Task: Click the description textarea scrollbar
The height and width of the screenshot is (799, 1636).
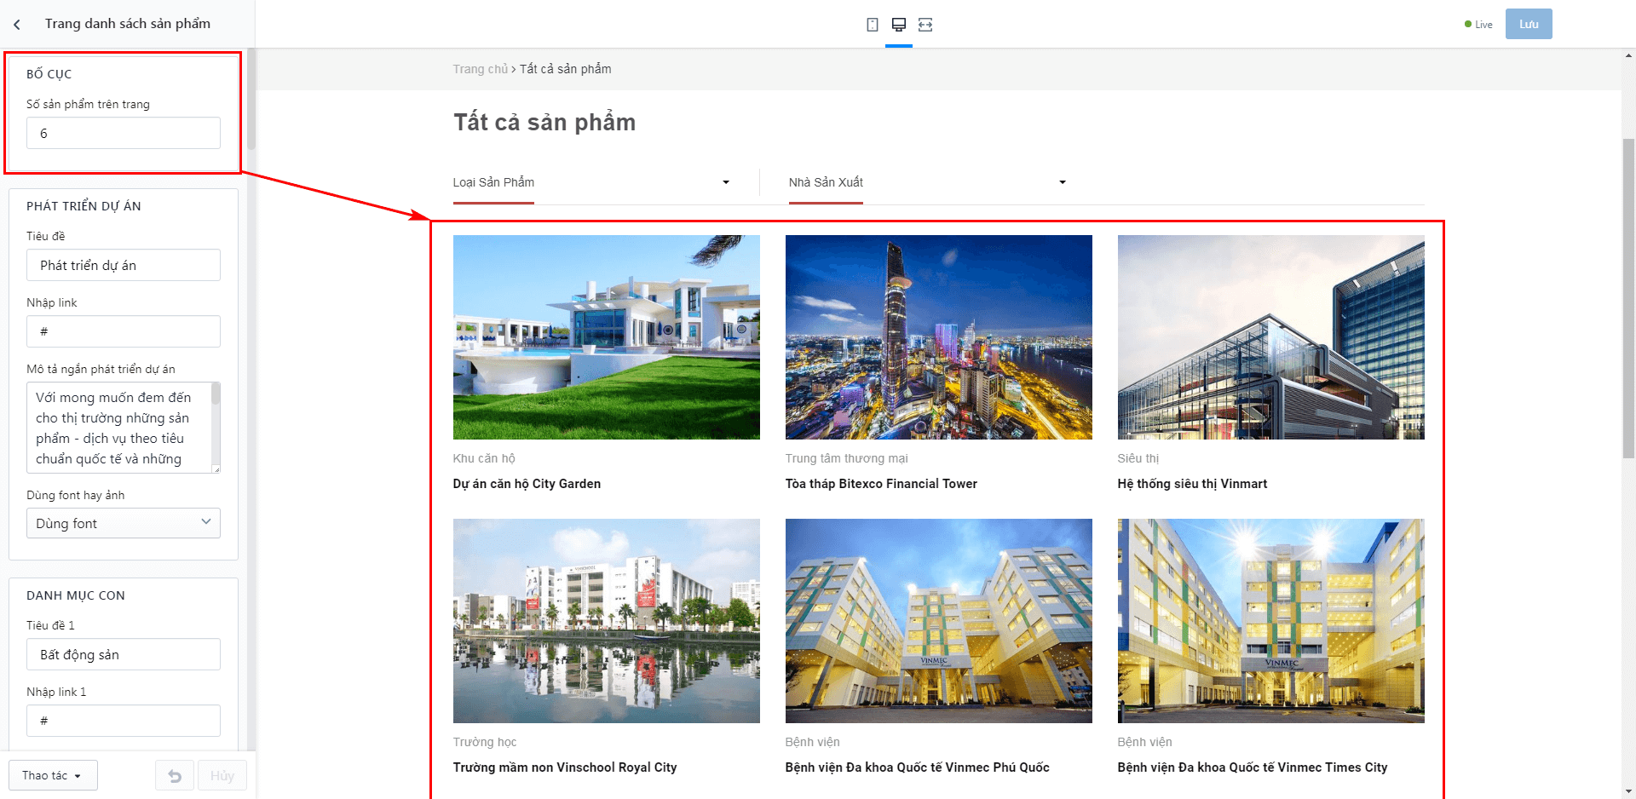Action: click(216, 394)
